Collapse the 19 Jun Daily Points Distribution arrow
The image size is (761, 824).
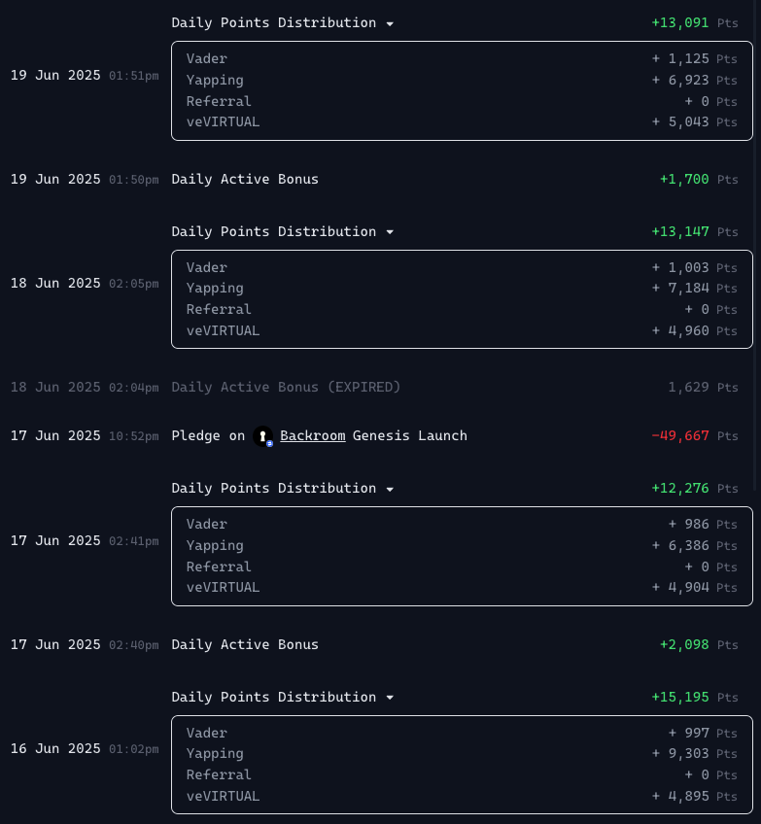390,23
